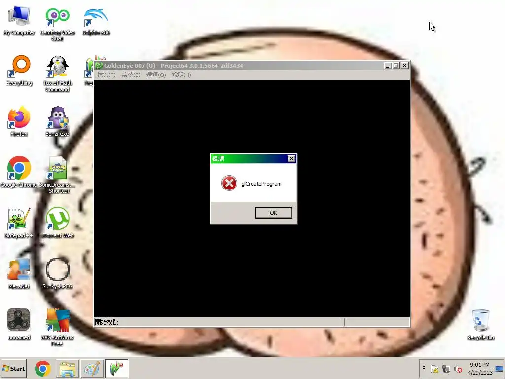
Task: Select the Everything search shortcut
Action: tap(19, 71)
